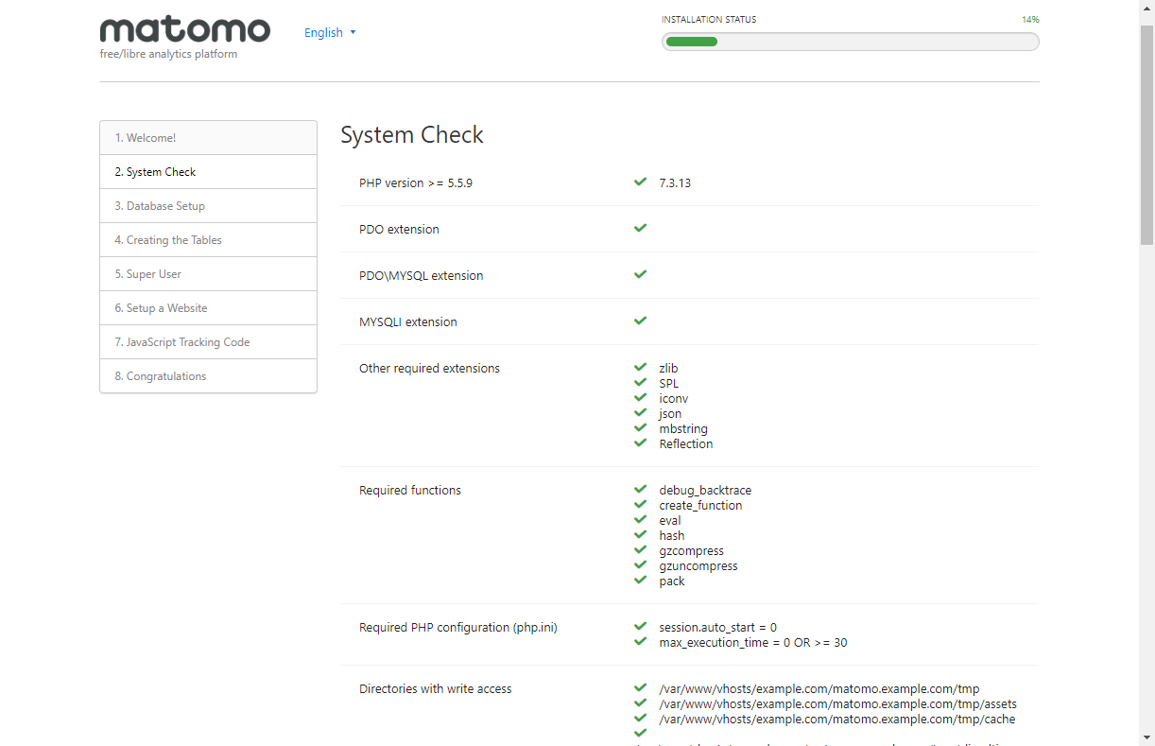Screen dimensions: 1155x746
Task: Click the arrow next to English
Action: pyautogui.click(x=353, y=33)
